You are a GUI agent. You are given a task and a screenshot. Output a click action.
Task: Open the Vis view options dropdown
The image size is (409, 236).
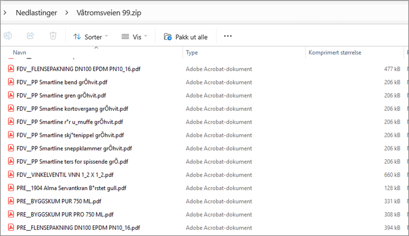[135, 37]
